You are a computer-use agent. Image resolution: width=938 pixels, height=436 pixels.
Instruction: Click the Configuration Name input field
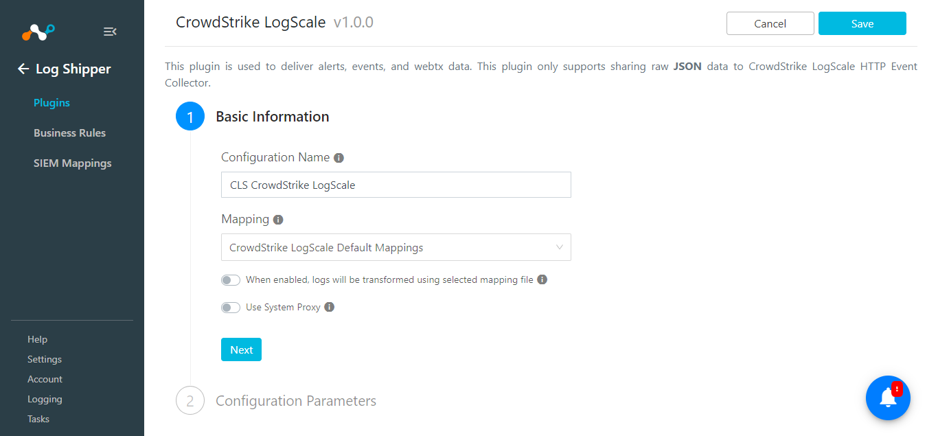click(396, 185)
